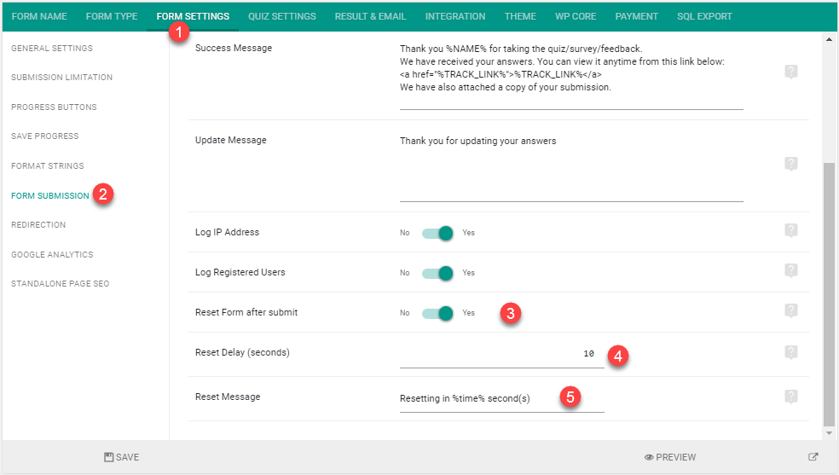Disable Log Registered Users switch
The height and width of the screenshot is (475, 839).
pos(437,273)
